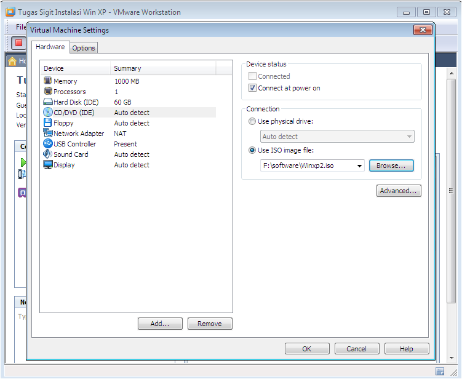Screen dimensions: 462x379
Task: Click the Browse... button
Action: 391,166
